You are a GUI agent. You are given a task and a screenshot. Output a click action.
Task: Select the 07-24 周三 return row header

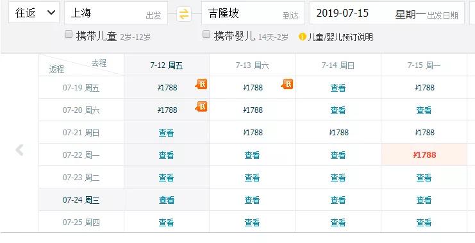click(x=81, y=200)
